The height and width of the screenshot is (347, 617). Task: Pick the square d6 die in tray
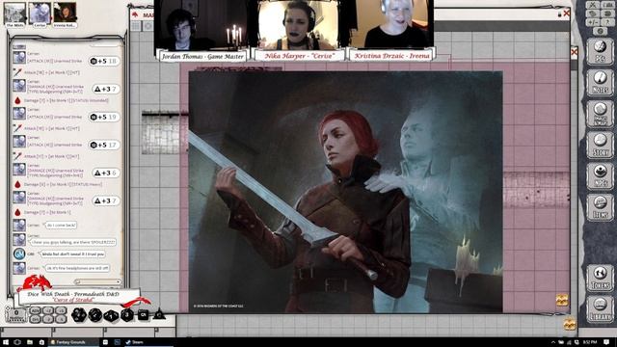[x=143, y=315]
